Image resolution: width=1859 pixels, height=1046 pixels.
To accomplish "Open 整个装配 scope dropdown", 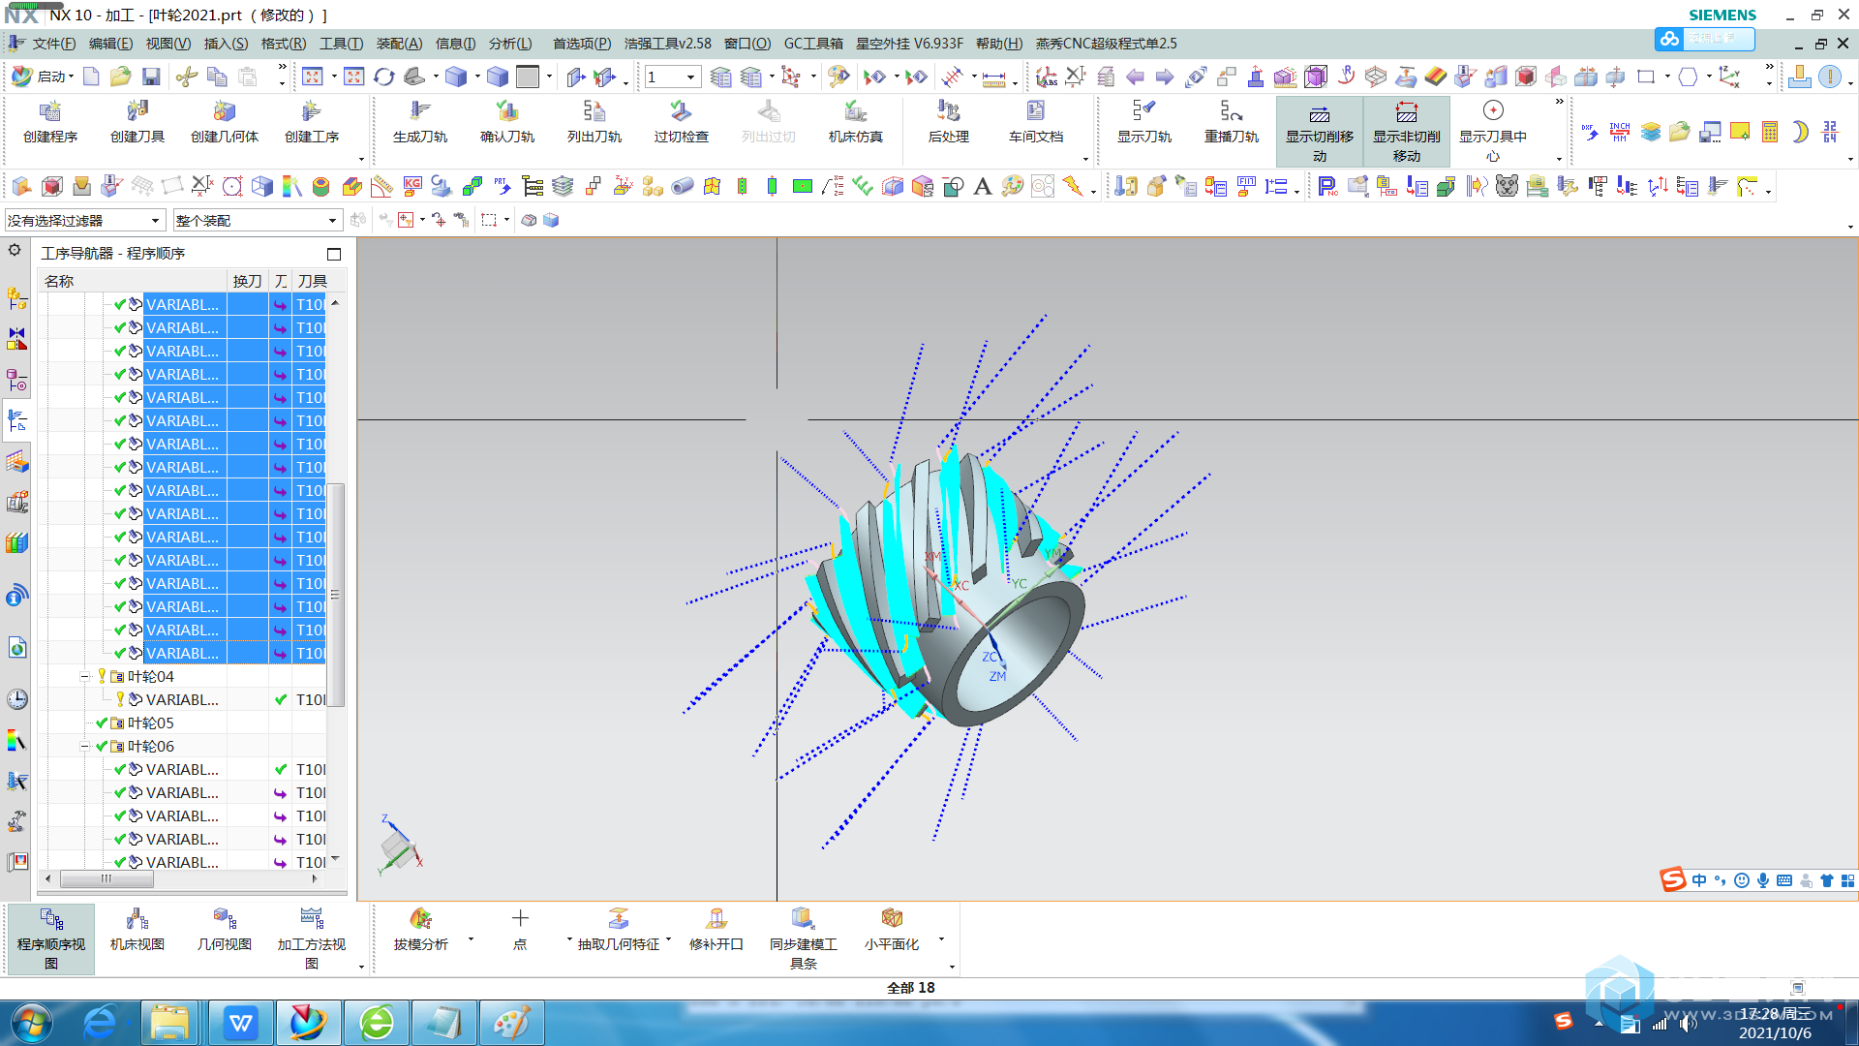I will tap(257, 221).
